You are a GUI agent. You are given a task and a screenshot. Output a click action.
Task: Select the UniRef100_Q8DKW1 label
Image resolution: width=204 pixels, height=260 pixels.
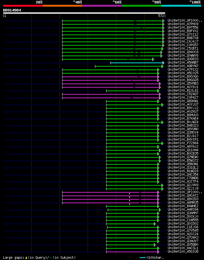pos(183,101)
